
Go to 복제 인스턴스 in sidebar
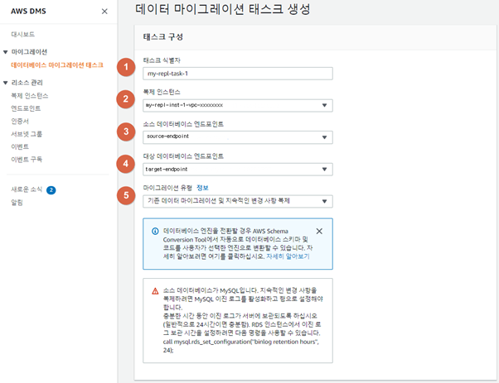tap(30, 96)
